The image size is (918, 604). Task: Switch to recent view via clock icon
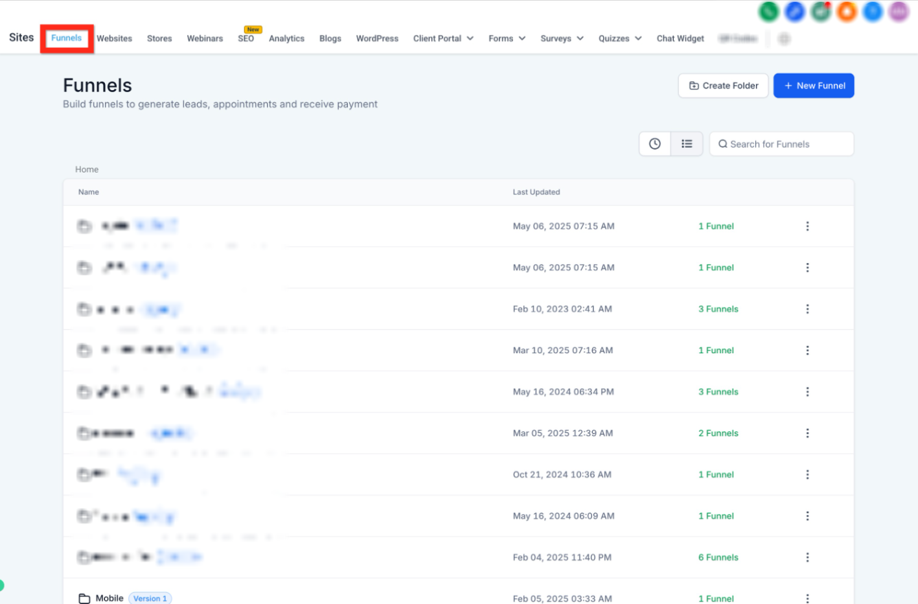(x=655, y=144)
